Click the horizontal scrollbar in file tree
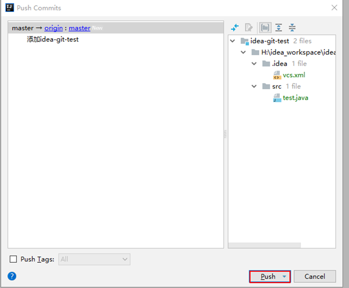The width and height of the screenshot is (349, 288). pyautogui.click(x=264, y=245)
